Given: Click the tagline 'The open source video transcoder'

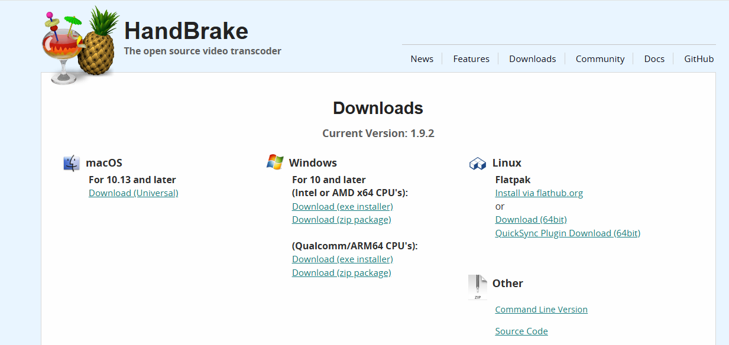Looking at the screenshot, I should (203, 51).
